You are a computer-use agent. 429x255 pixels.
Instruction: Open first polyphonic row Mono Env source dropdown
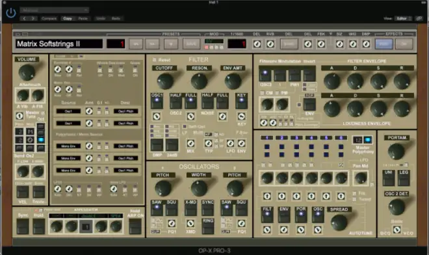click(68, 146)
